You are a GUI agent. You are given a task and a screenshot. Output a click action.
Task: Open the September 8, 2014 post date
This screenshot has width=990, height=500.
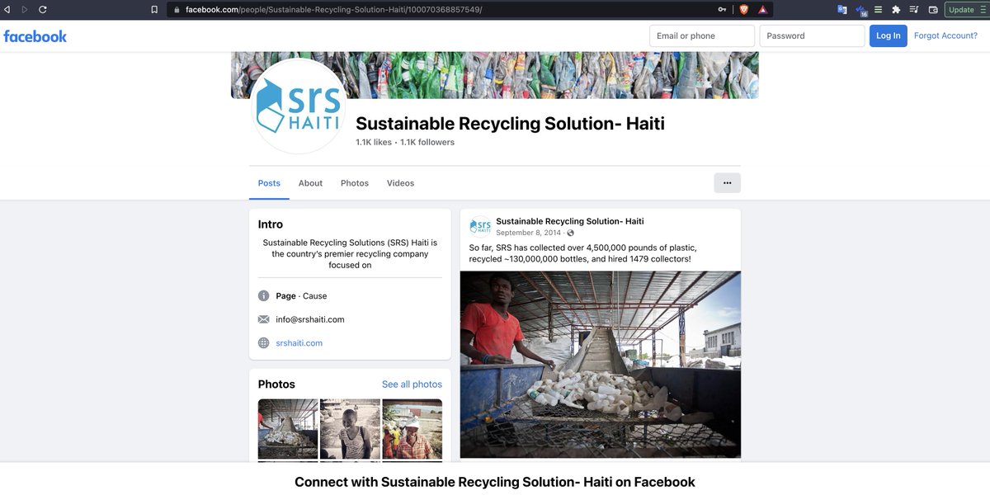coord(528,233)
